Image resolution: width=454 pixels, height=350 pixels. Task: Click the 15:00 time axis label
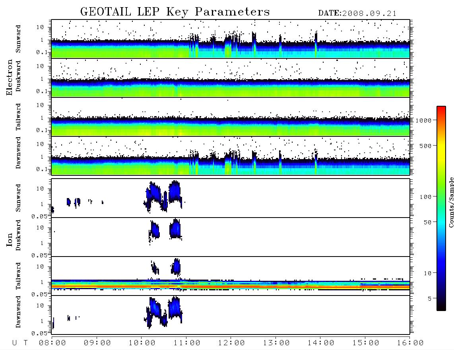pos(365,343)
